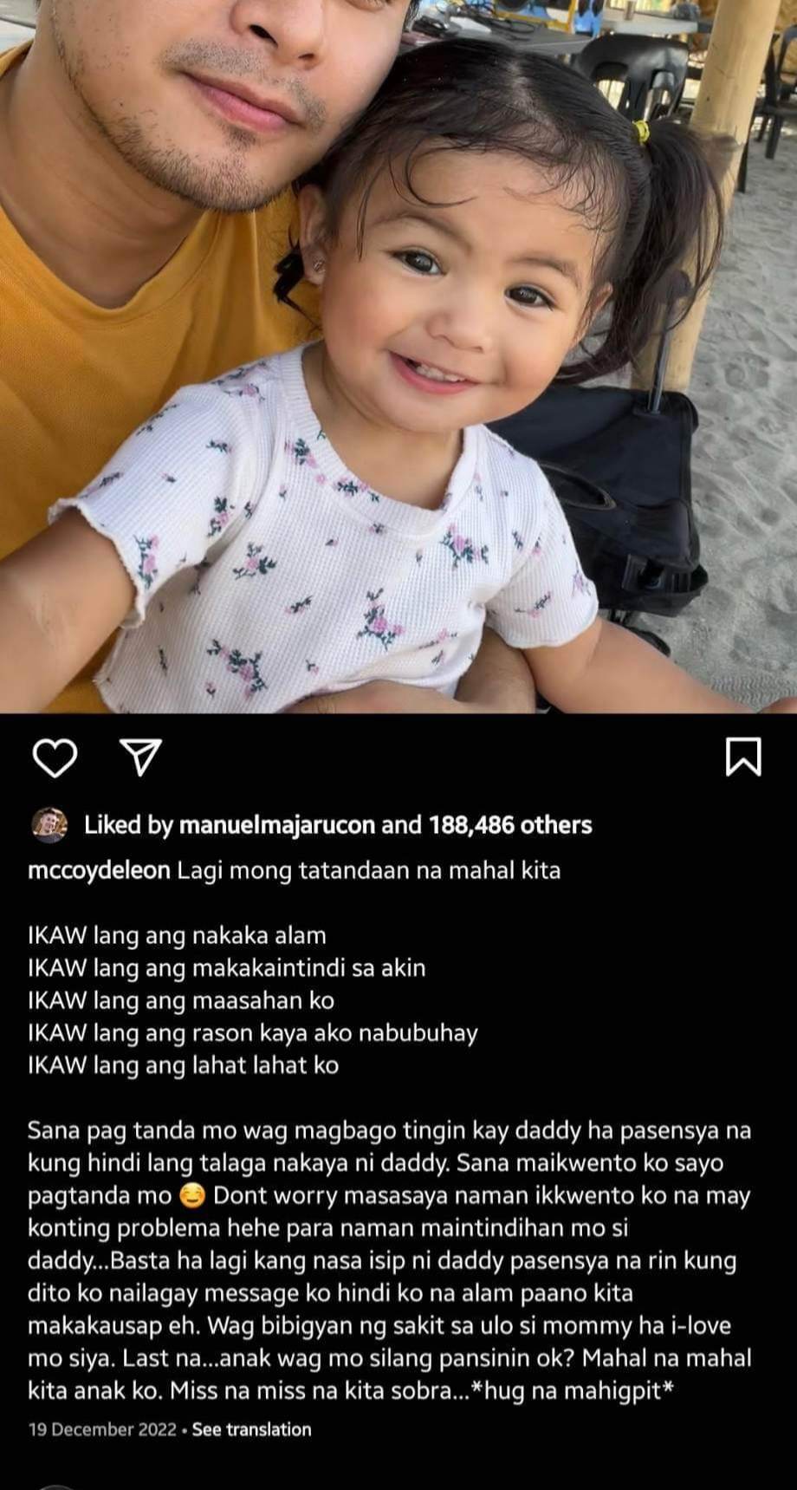Viewport: 797px width, 1490px height.
Task: Tap the smiling emoji in the caption
Action: [192, 1197]
